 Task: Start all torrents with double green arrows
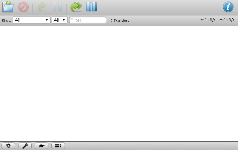click(76, 7)
